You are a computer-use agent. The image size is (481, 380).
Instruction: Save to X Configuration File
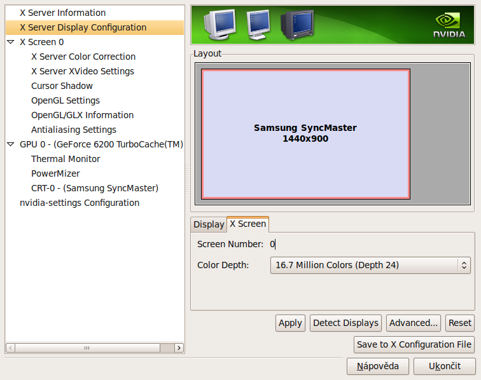click(x=414, y=345)
